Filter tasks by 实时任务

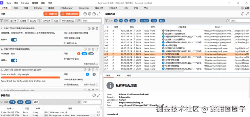[x=47, y=21]
